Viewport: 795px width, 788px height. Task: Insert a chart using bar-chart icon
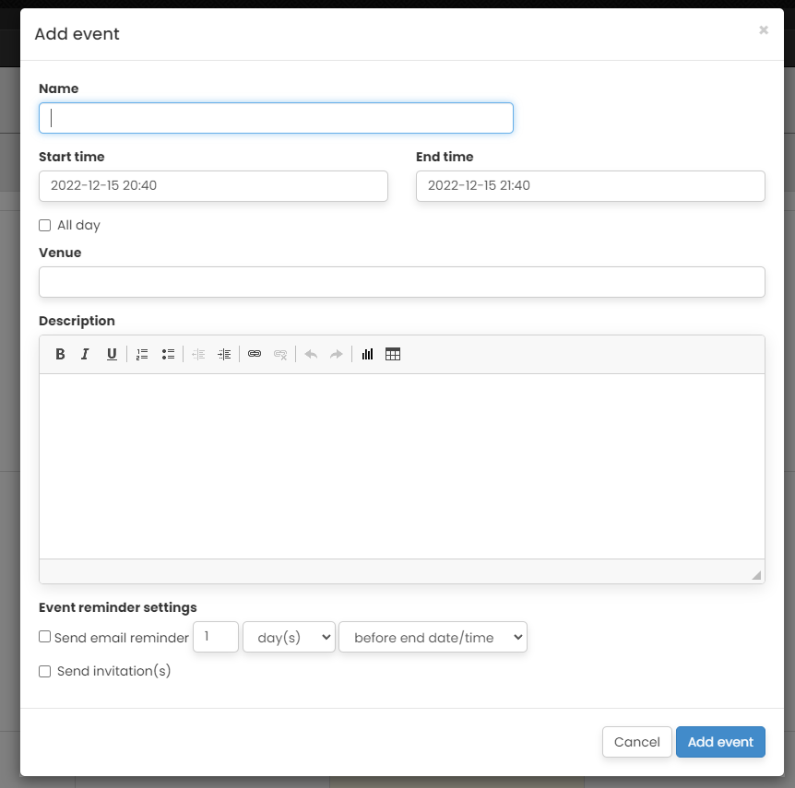367,354
